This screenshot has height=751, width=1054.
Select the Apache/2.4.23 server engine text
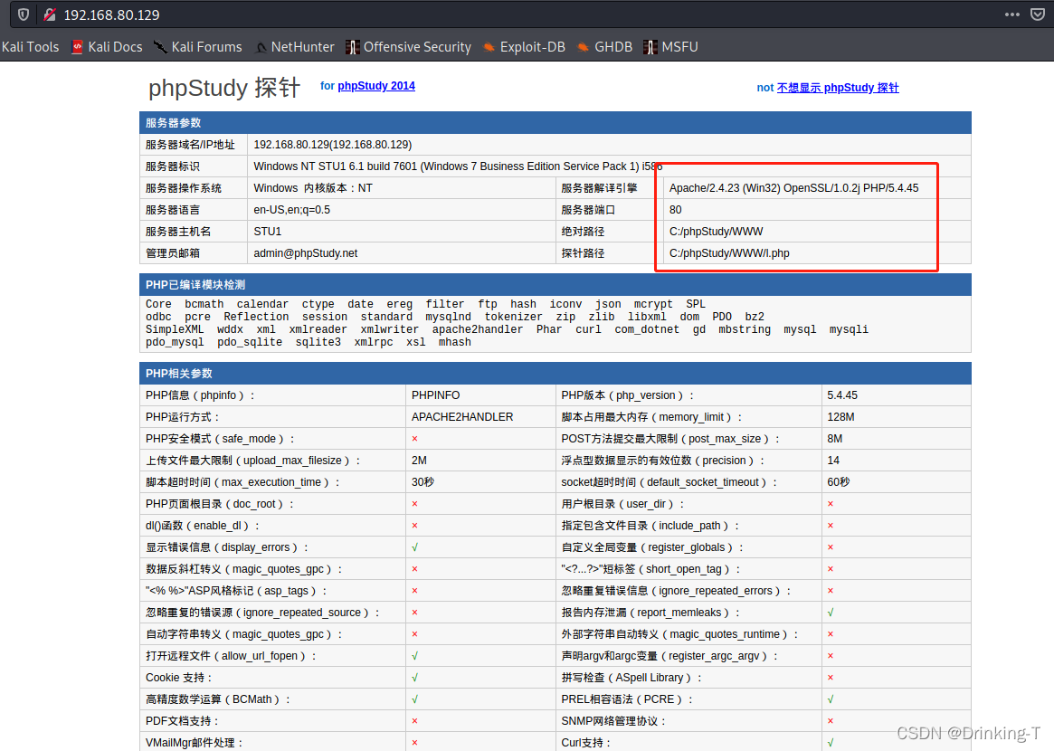[793, 187]
